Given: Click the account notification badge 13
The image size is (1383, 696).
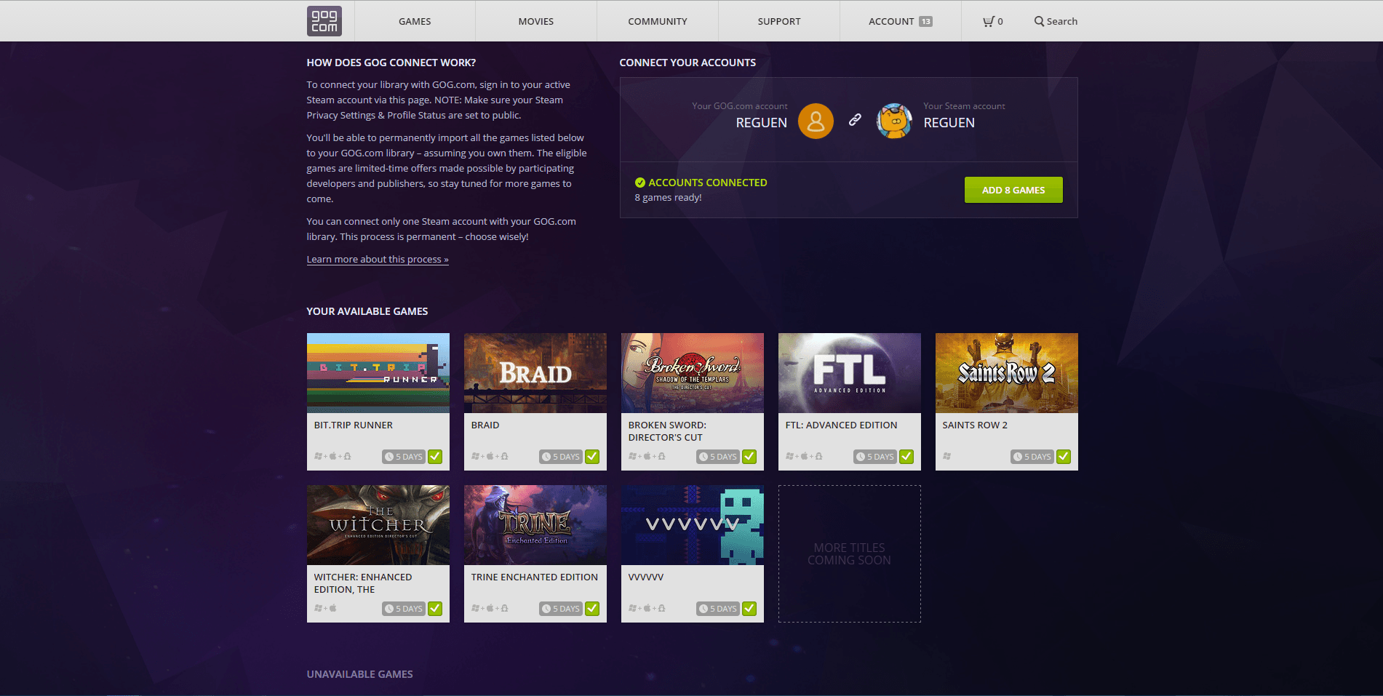Looking at the screenshot, I should click(x=925, y=21).
